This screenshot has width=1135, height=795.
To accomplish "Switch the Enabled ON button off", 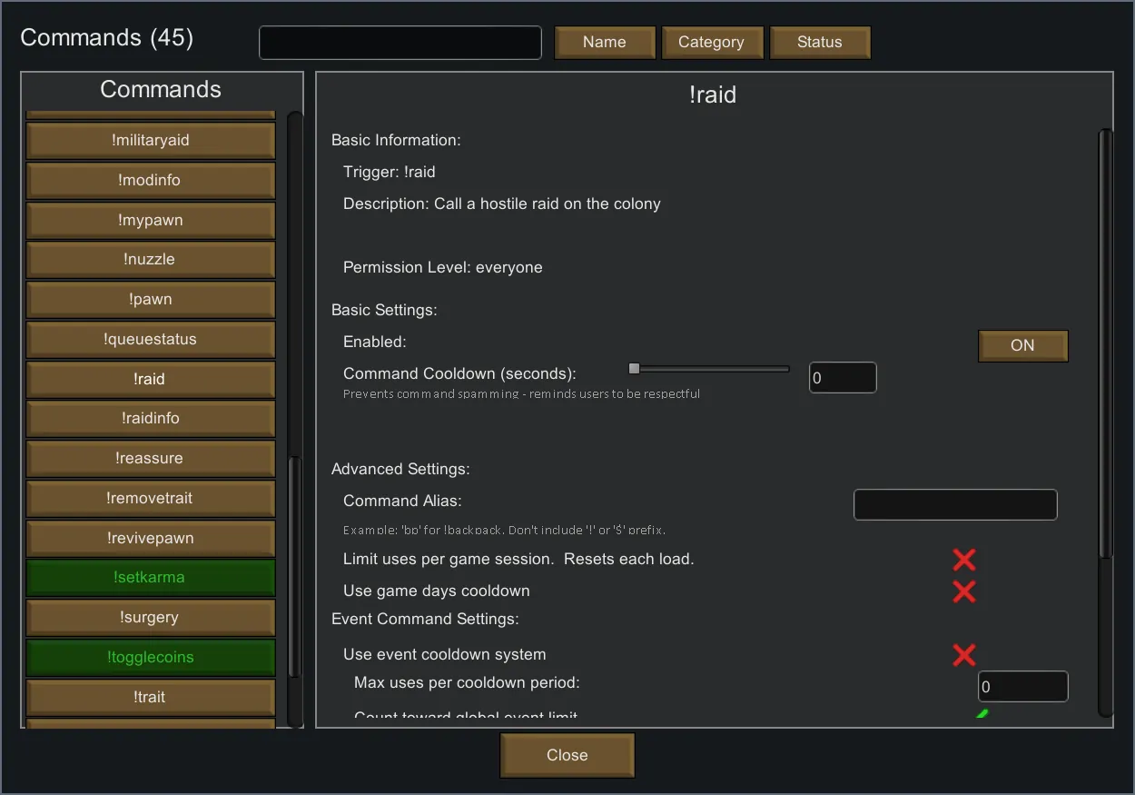I will [x=1022, y=345].
